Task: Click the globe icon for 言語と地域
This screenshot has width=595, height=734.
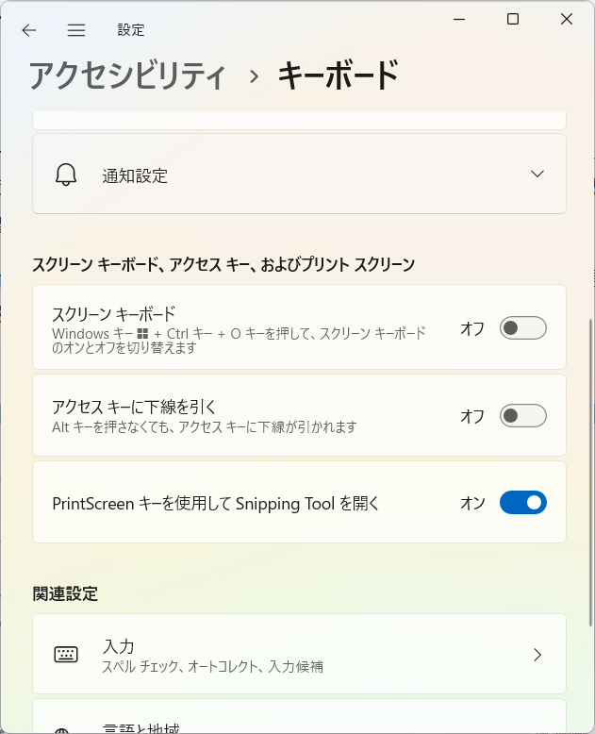Action: click(62, 730)
